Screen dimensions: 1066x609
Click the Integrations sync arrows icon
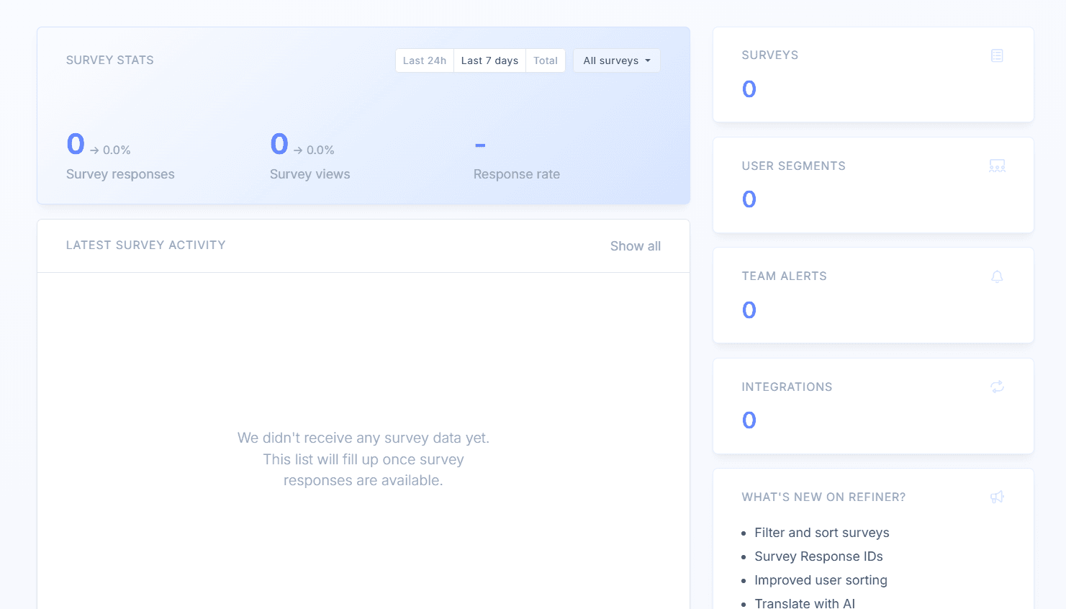point(997,387)
